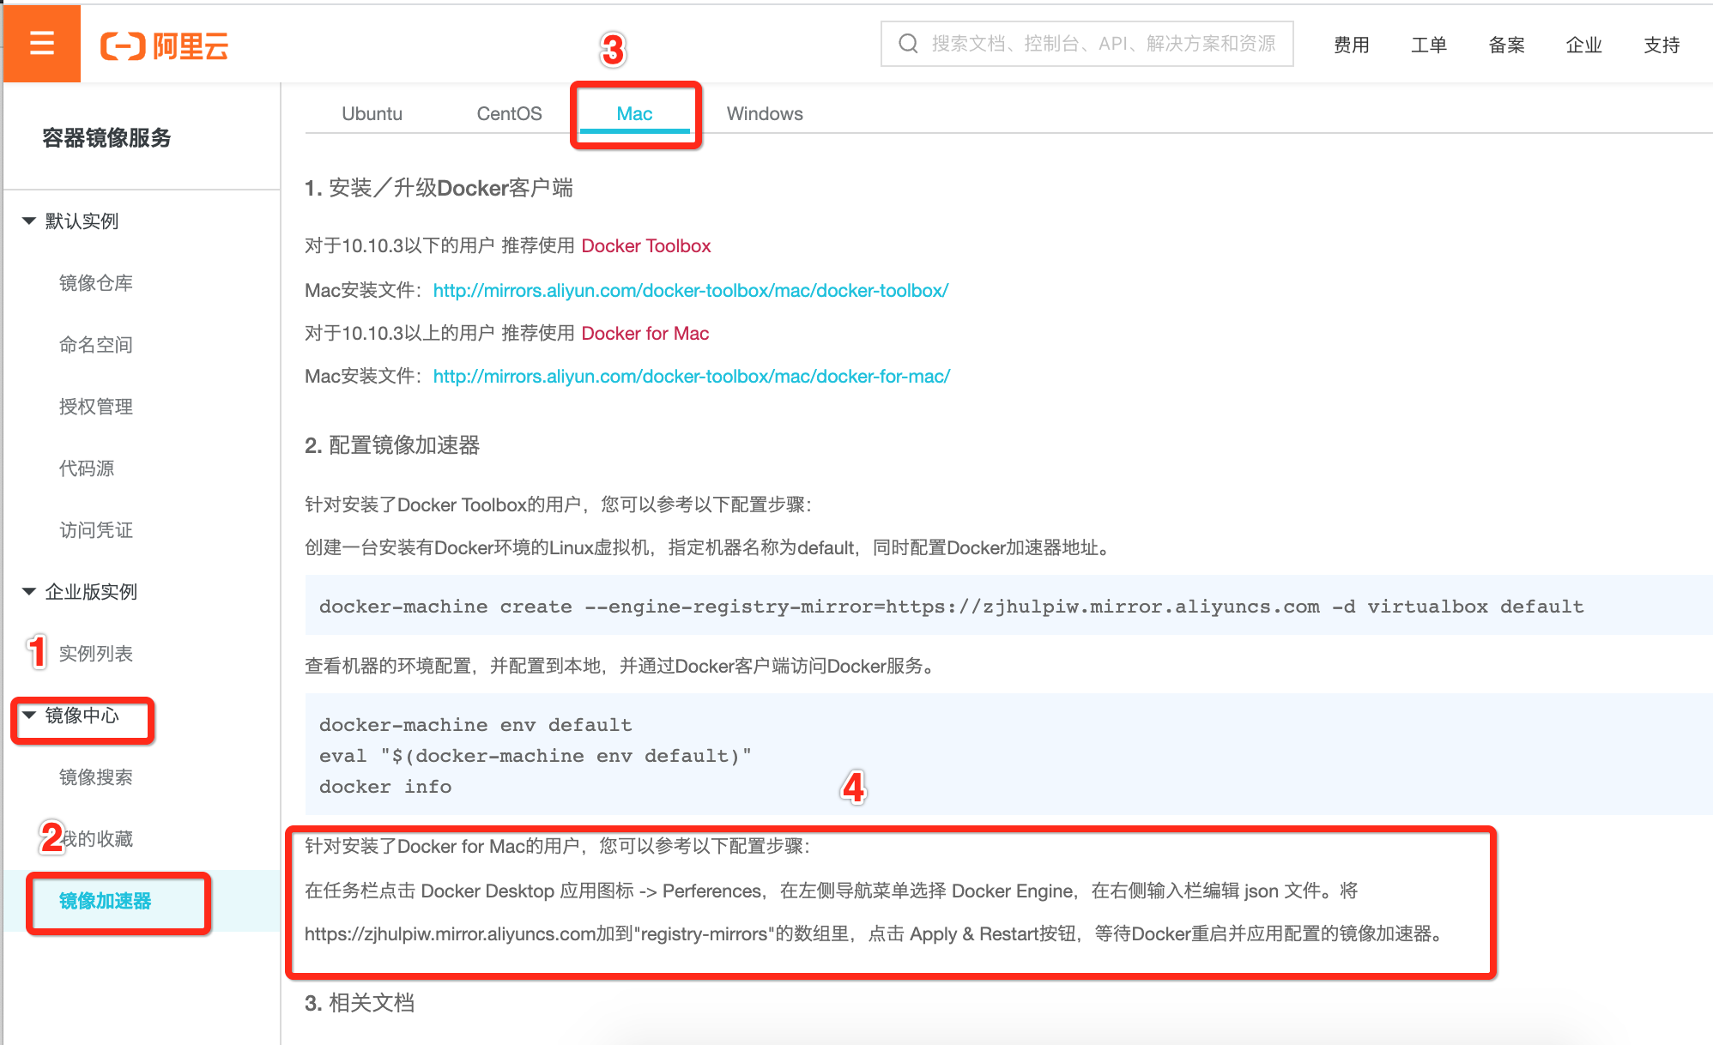
Task: Switch to the CentOS tab
Action: [509, 113]
